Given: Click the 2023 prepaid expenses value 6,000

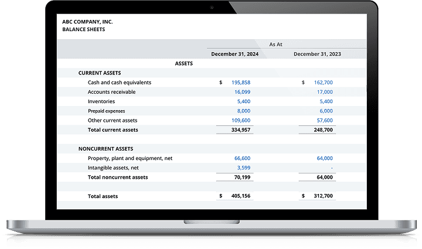Looking at the screenshot, I should [326, 111].
